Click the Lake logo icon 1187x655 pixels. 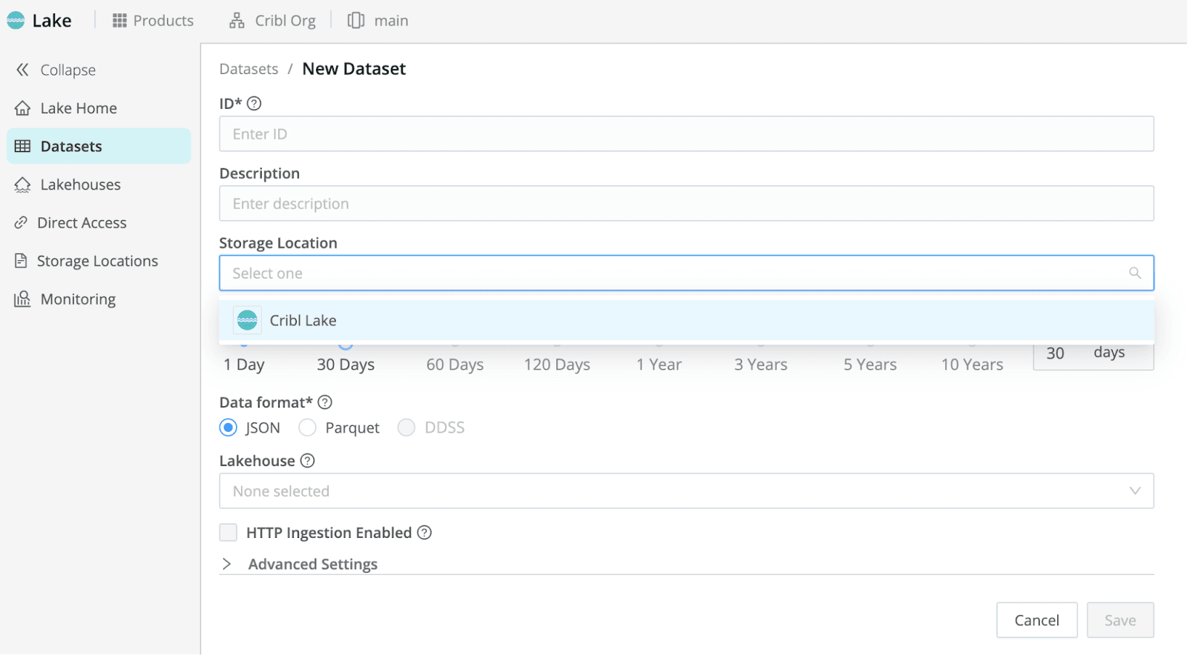click(x=16, y=21)
